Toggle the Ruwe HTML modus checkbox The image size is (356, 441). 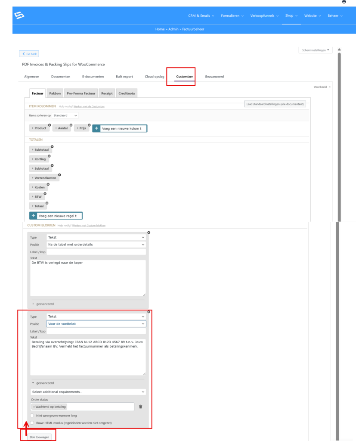[32, 423]
